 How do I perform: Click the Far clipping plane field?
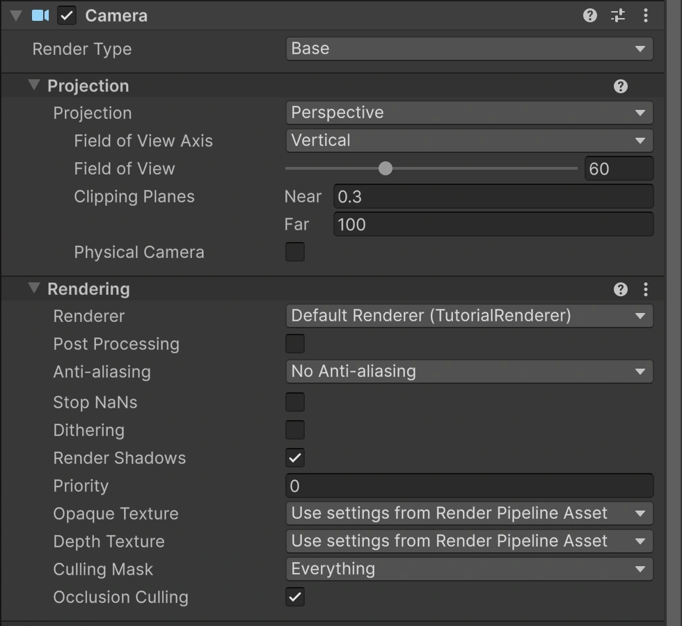click(x=493, y=224)
